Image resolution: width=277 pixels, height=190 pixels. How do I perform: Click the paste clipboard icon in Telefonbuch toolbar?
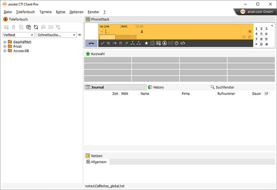[28, 27]
